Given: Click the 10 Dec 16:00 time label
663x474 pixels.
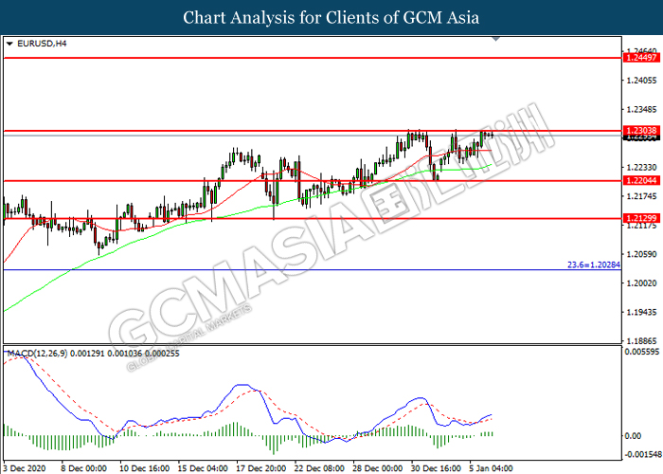Looking at the screenshot, I should (x=144, y=468).
